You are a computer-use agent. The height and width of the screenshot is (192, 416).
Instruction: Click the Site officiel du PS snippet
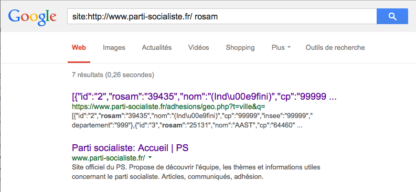(x=196, y=172)
